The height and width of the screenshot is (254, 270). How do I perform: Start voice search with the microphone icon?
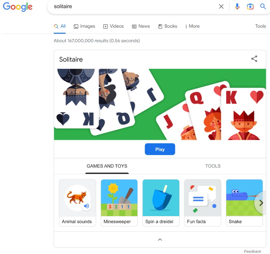point(237,6)
